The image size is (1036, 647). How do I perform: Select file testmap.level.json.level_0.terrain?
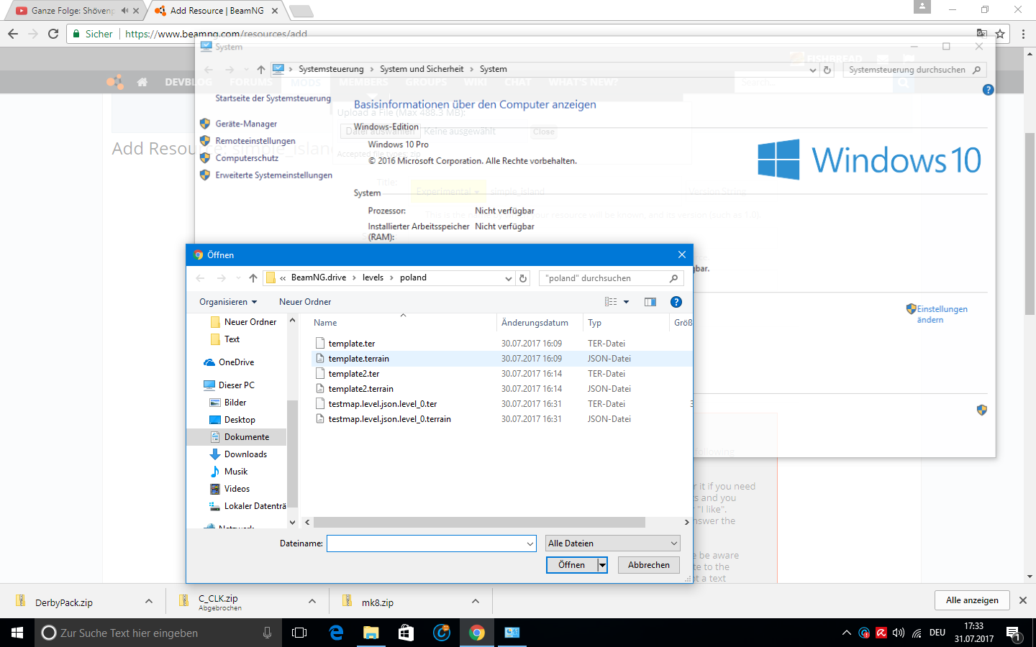click(389, 419)
